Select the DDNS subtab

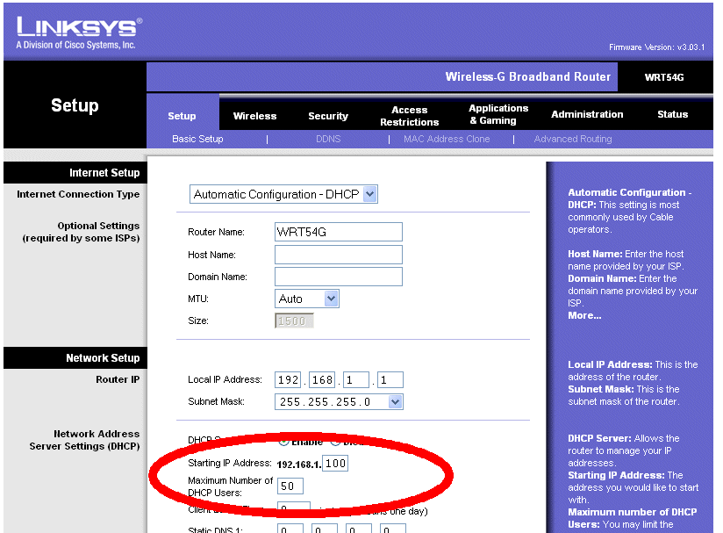click(328, 139)
